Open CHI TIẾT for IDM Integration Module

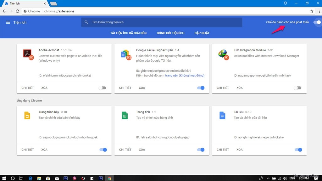pyautogui.click(x=223, y=88)
